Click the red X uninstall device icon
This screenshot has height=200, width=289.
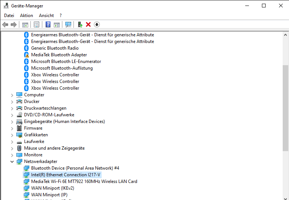click(x=88, y=24)
